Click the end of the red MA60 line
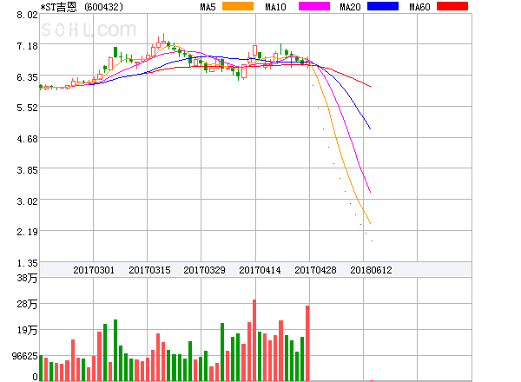Screen dimensions: 521x382 370,86
